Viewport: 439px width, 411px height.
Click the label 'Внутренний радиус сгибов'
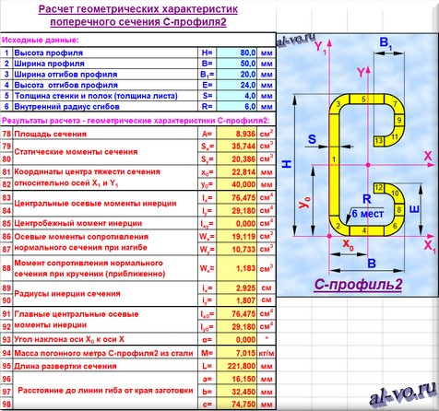pos(66,107)
